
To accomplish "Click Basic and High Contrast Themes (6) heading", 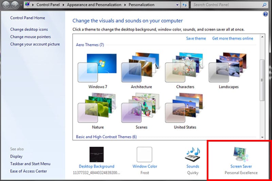I will pyautogui.click(x=106, y=137).
